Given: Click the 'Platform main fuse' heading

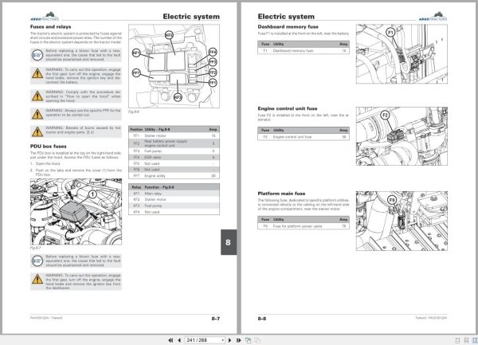Looking at the screenshot, I should [281, 194].
